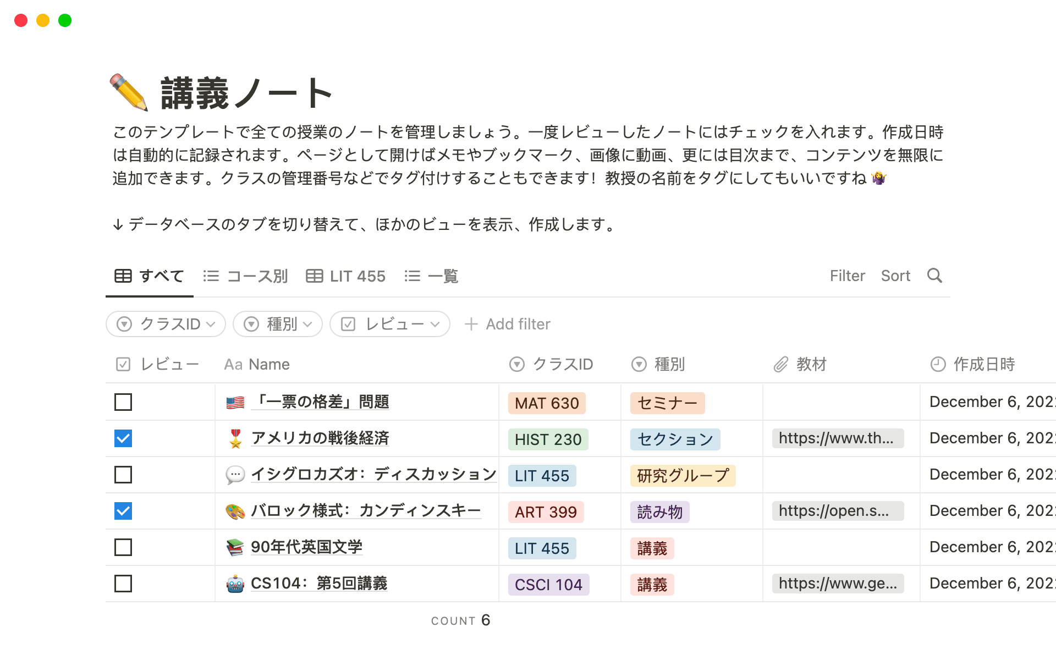
Task: Click the search magnifying glass icon
Action: (935, 276)
